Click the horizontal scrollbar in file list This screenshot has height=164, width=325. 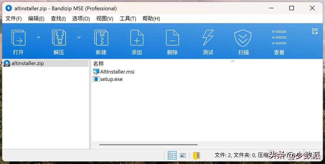pos(148,145)
